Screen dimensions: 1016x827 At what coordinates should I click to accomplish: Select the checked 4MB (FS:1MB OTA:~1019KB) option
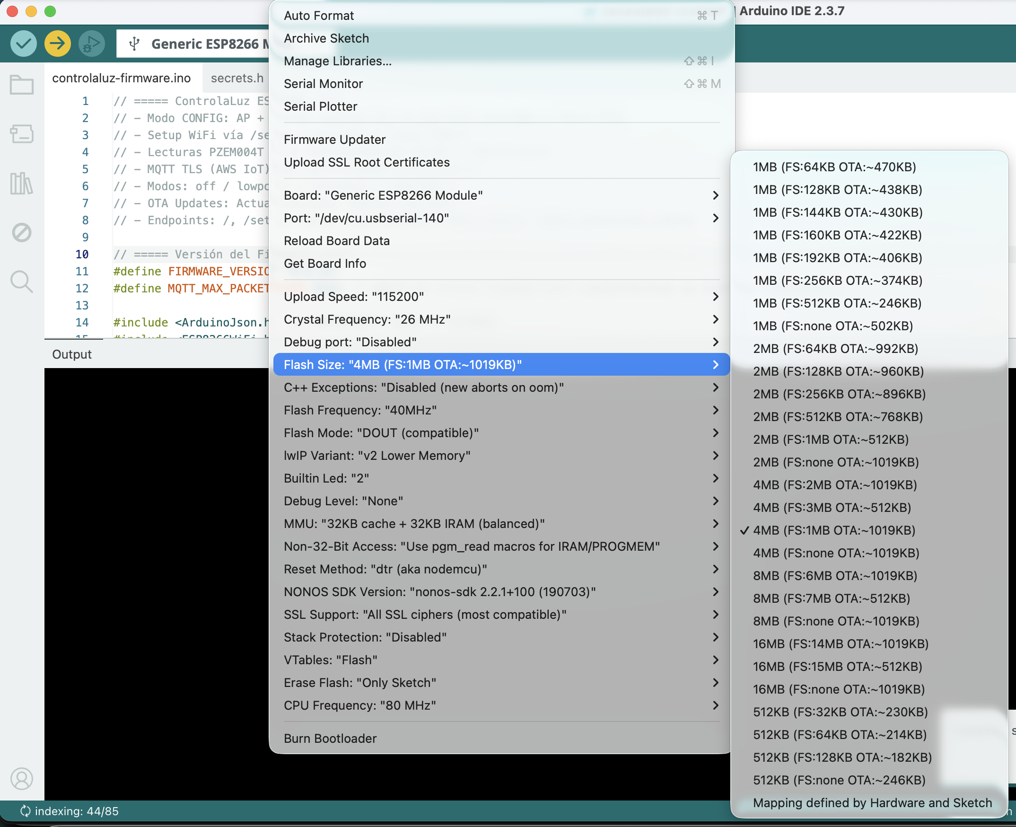click(833, 530)
